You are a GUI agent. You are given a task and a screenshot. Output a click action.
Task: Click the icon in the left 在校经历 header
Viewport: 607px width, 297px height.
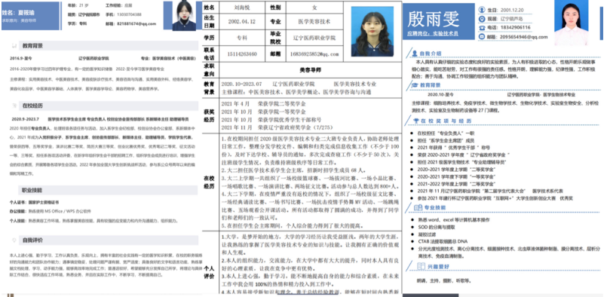coord(14,106)
